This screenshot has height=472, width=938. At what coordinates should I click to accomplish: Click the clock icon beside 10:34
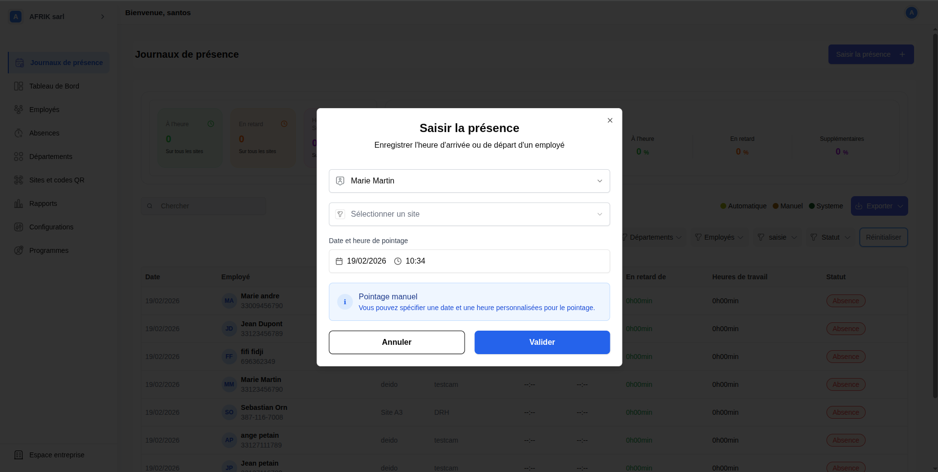point(398,261)
